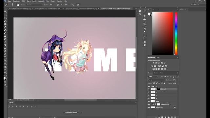Screen dimensions: 210x118
Task: Open the layer filter type Art dropdown
Action: pos(153,77)
